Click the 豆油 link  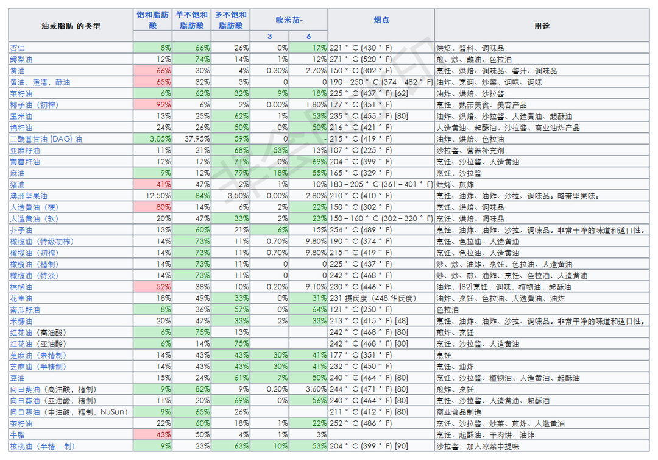pyautogui.click(x=17, y=378)
